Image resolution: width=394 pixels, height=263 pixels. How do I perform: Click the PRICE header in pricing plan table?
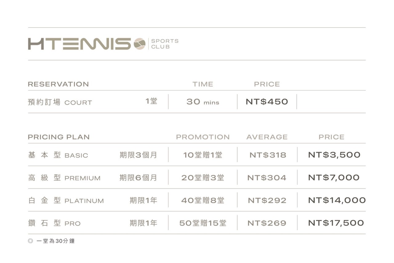tap(332, 137)
